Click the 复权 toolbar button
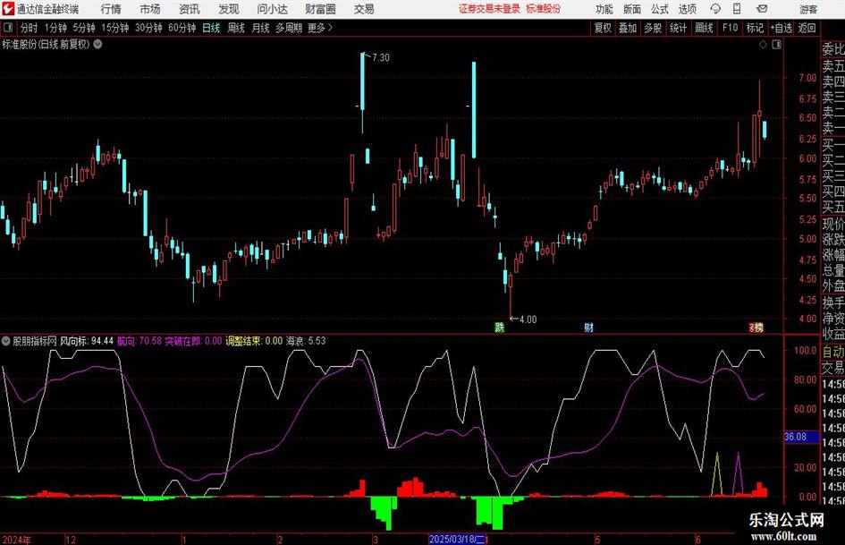This screenshot has width=845, height=545. (x=603, y=28)
